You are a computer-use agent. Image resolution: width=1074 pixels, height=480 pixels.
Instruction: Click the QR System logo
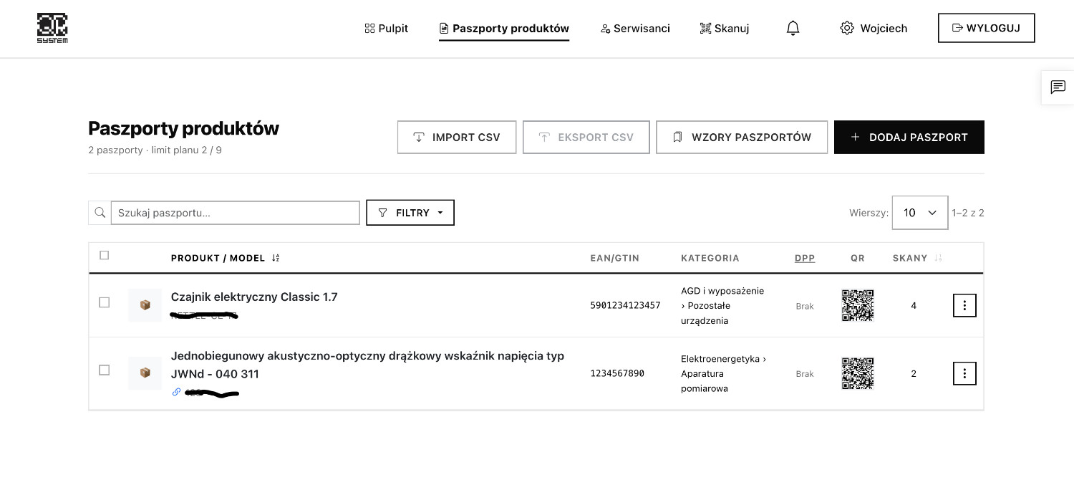pyautogui.click(x=52, y=28)
